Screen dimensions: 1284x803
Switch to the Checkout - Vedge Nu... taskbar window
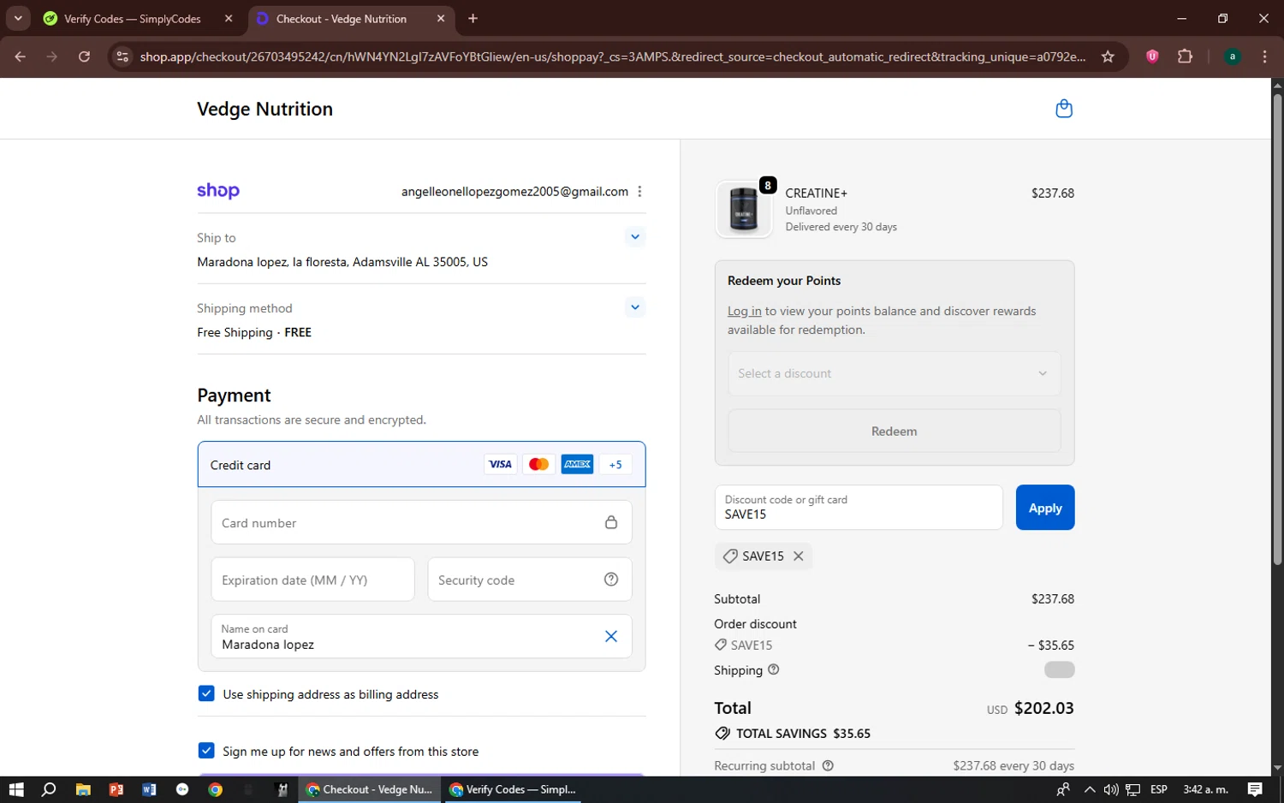click(370, 789)
